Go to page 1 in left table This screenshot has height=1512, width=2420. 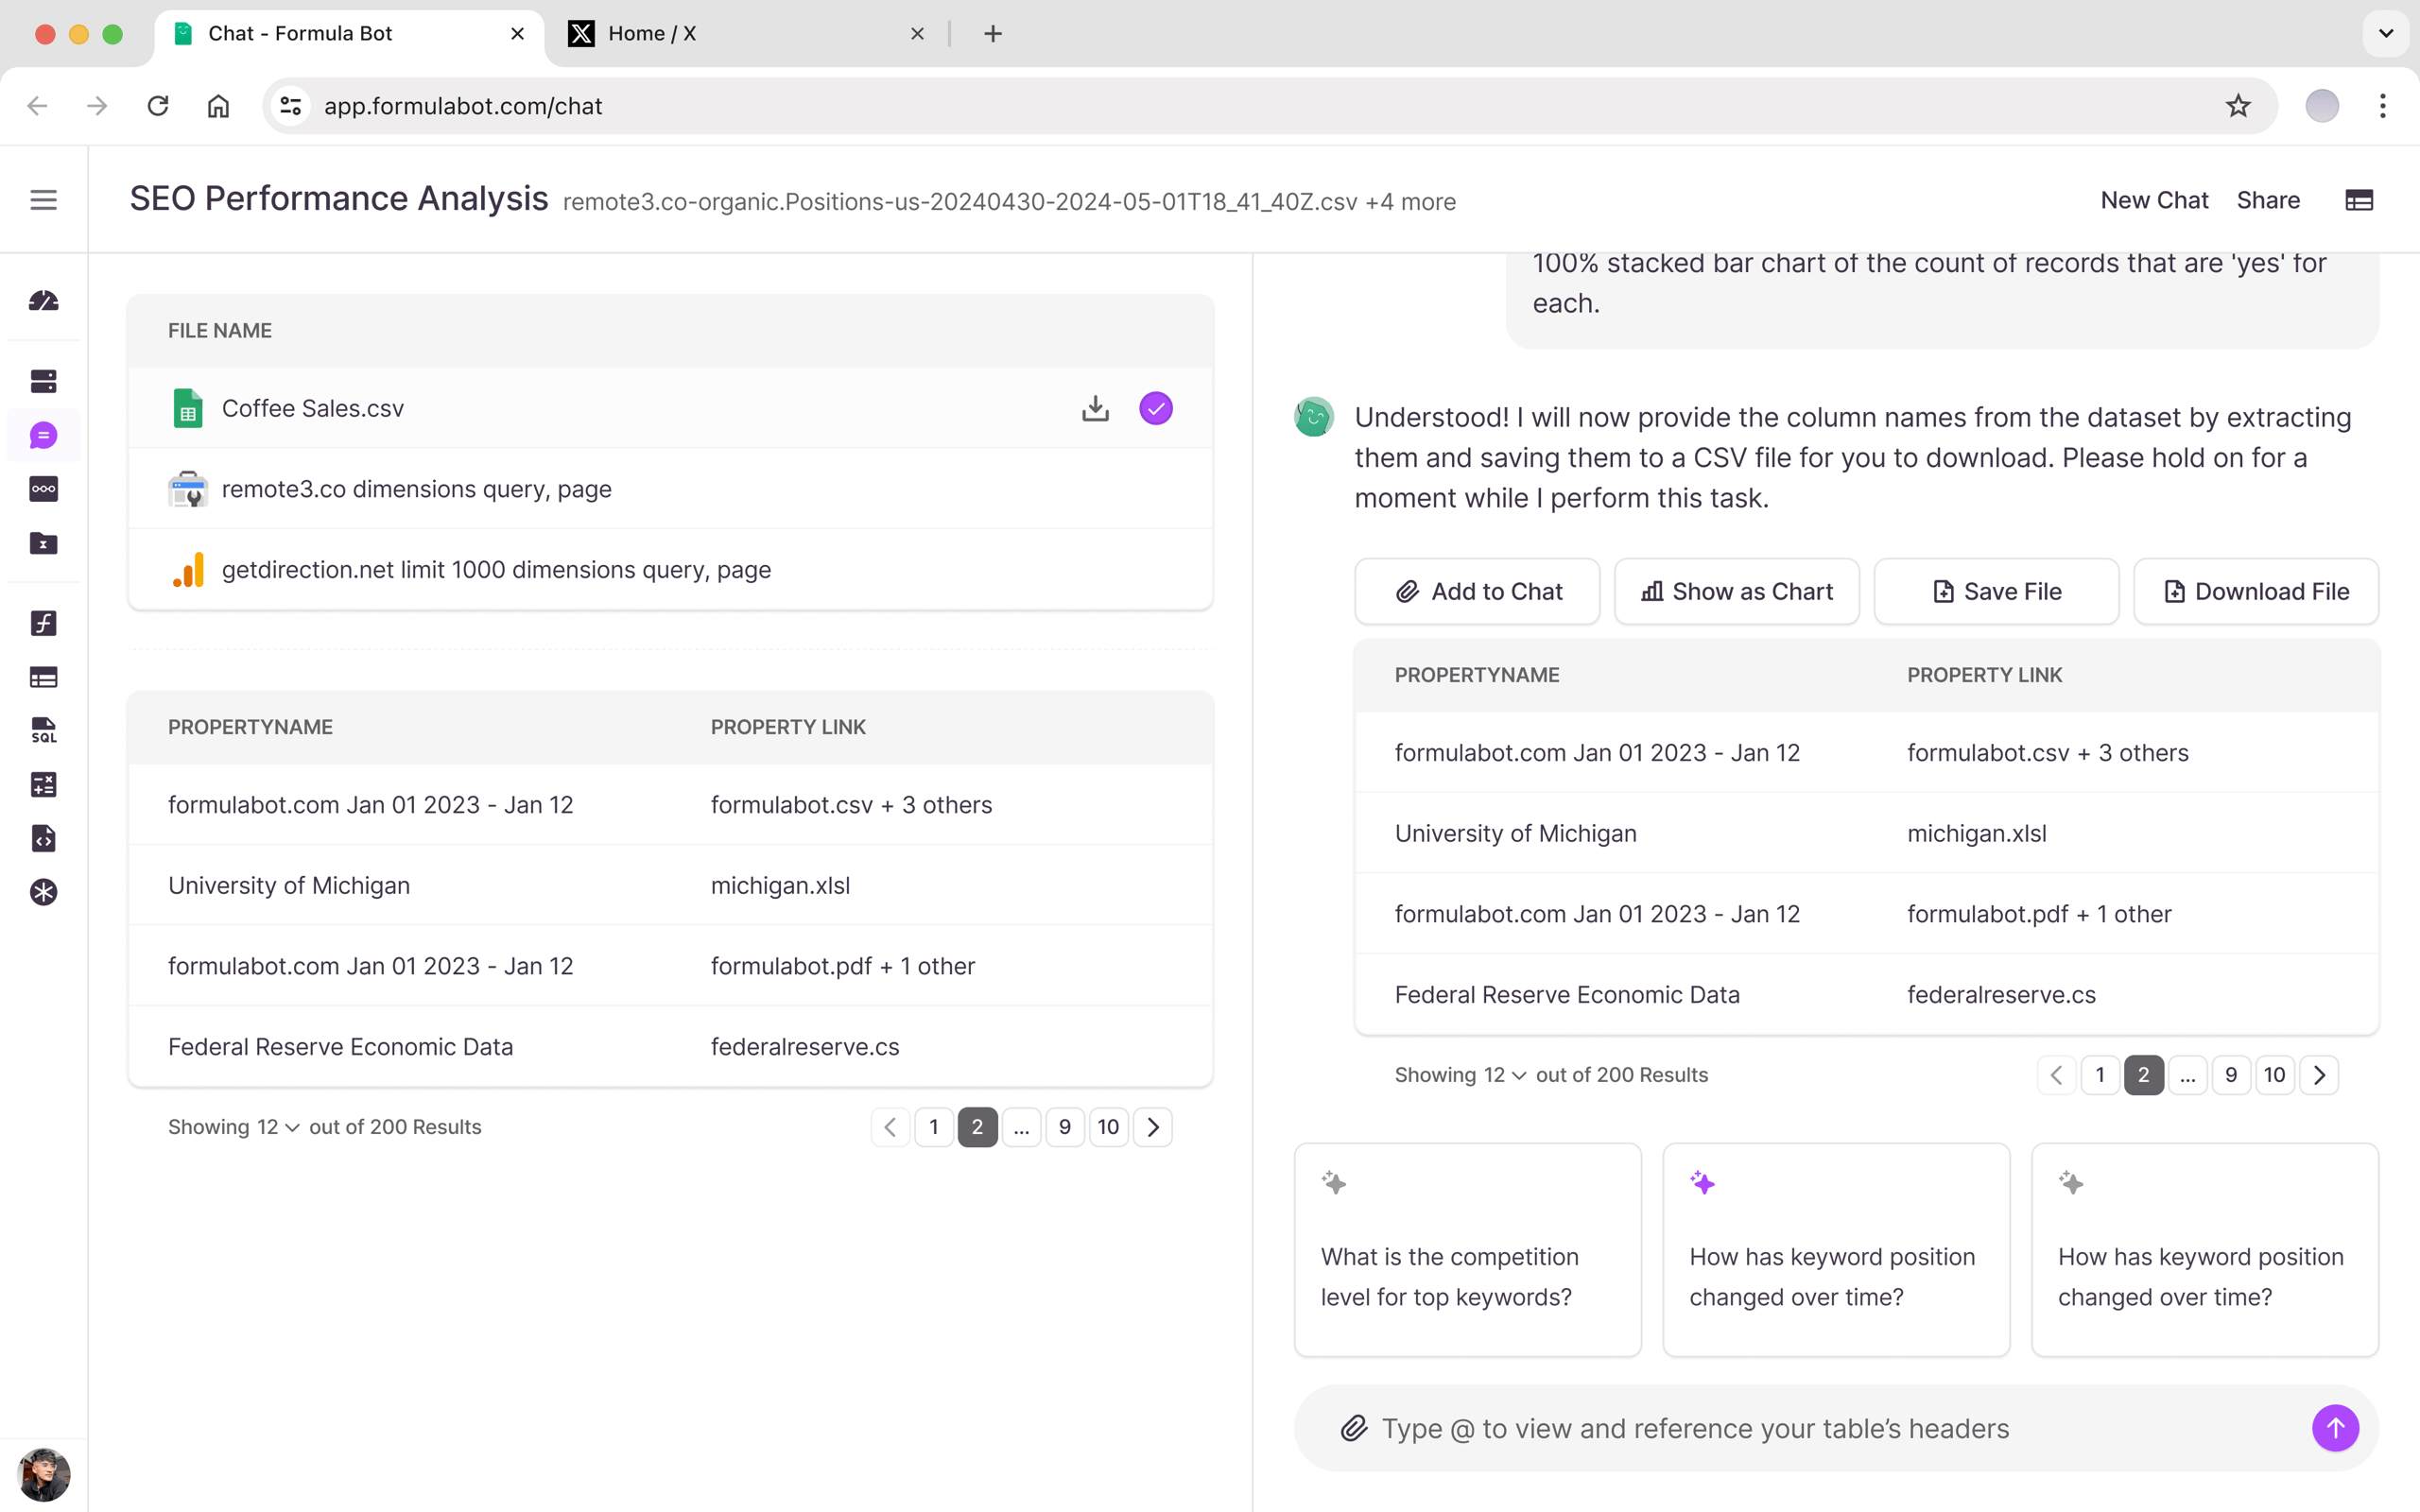(x=934, y=1127)
